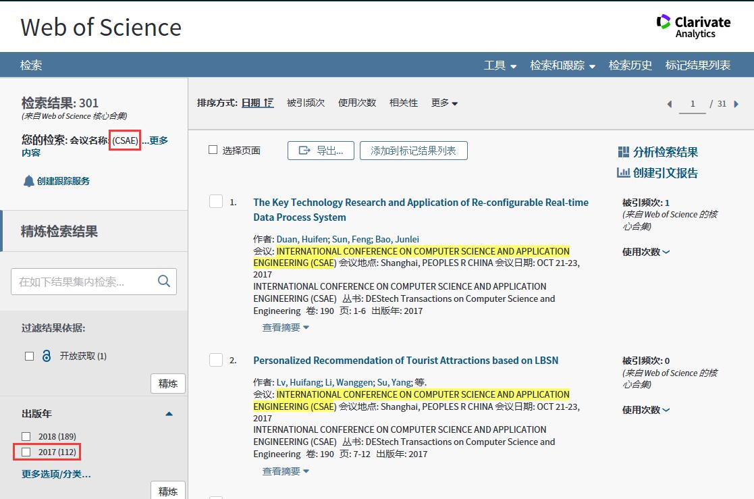Click the 导出... export button
This screenshot has height=499, width=754.
321,151
